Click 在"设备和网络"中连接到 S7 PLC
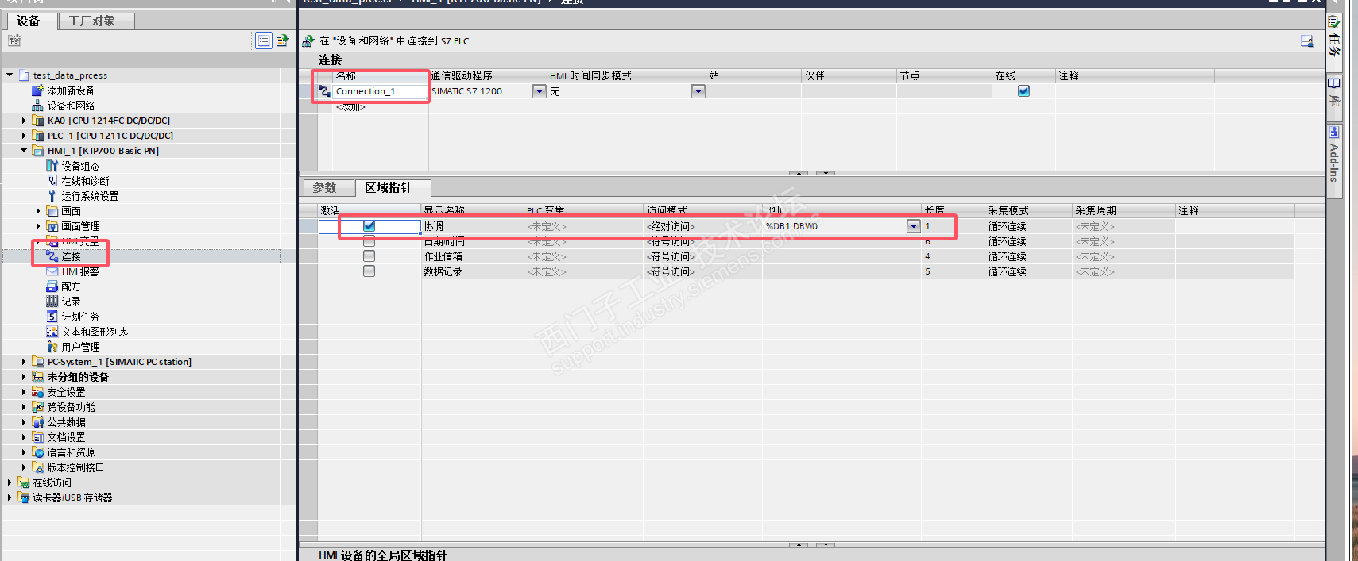Screen dimensions: 1358x561 click(x=394, y=40)
